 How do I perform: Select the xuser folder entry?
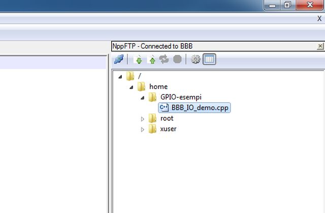168,129
